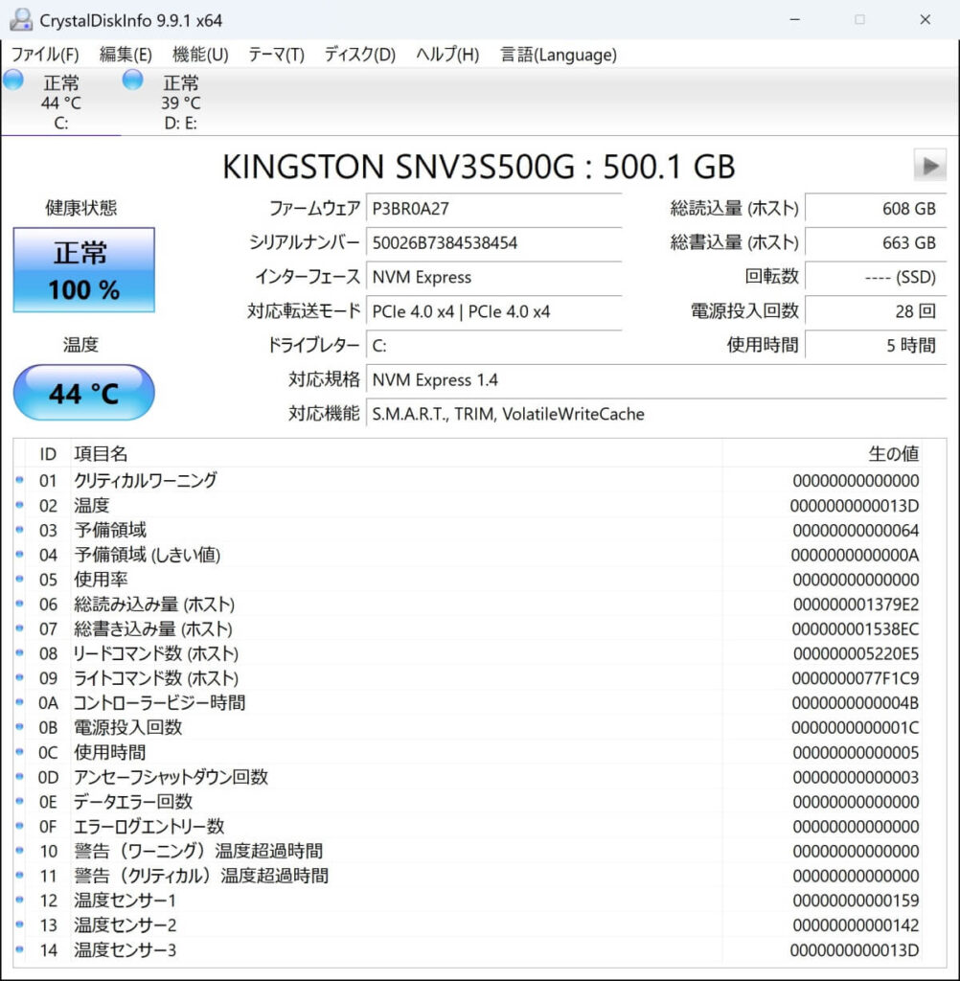Screen dimensions: 960x981
Task: Select the D: E: drive tab at 39 °C
Action: tap(180, 102)
